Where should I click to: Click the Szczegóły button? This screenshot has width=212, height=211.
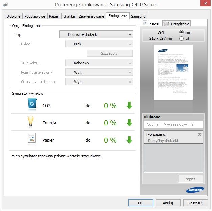click(110, 53)
